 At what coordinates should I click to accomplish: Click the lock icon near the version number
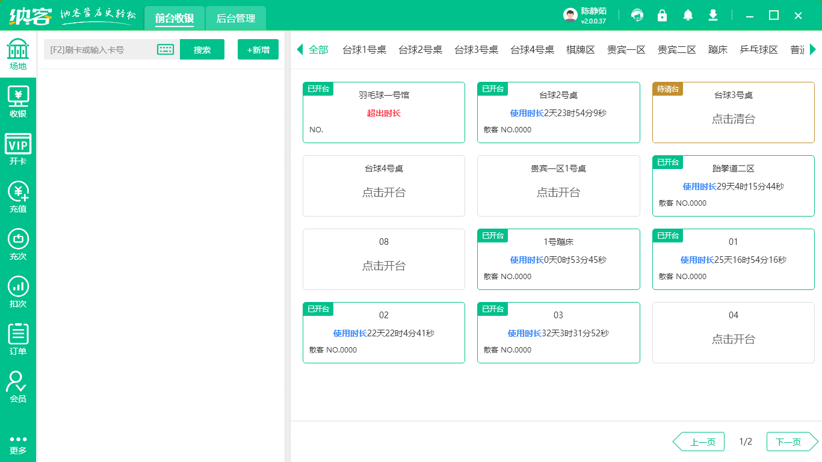663,15
